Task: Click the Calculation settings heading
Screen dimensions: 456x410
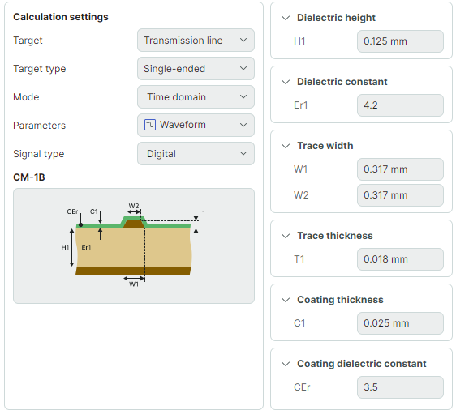Action: point(61,17)
